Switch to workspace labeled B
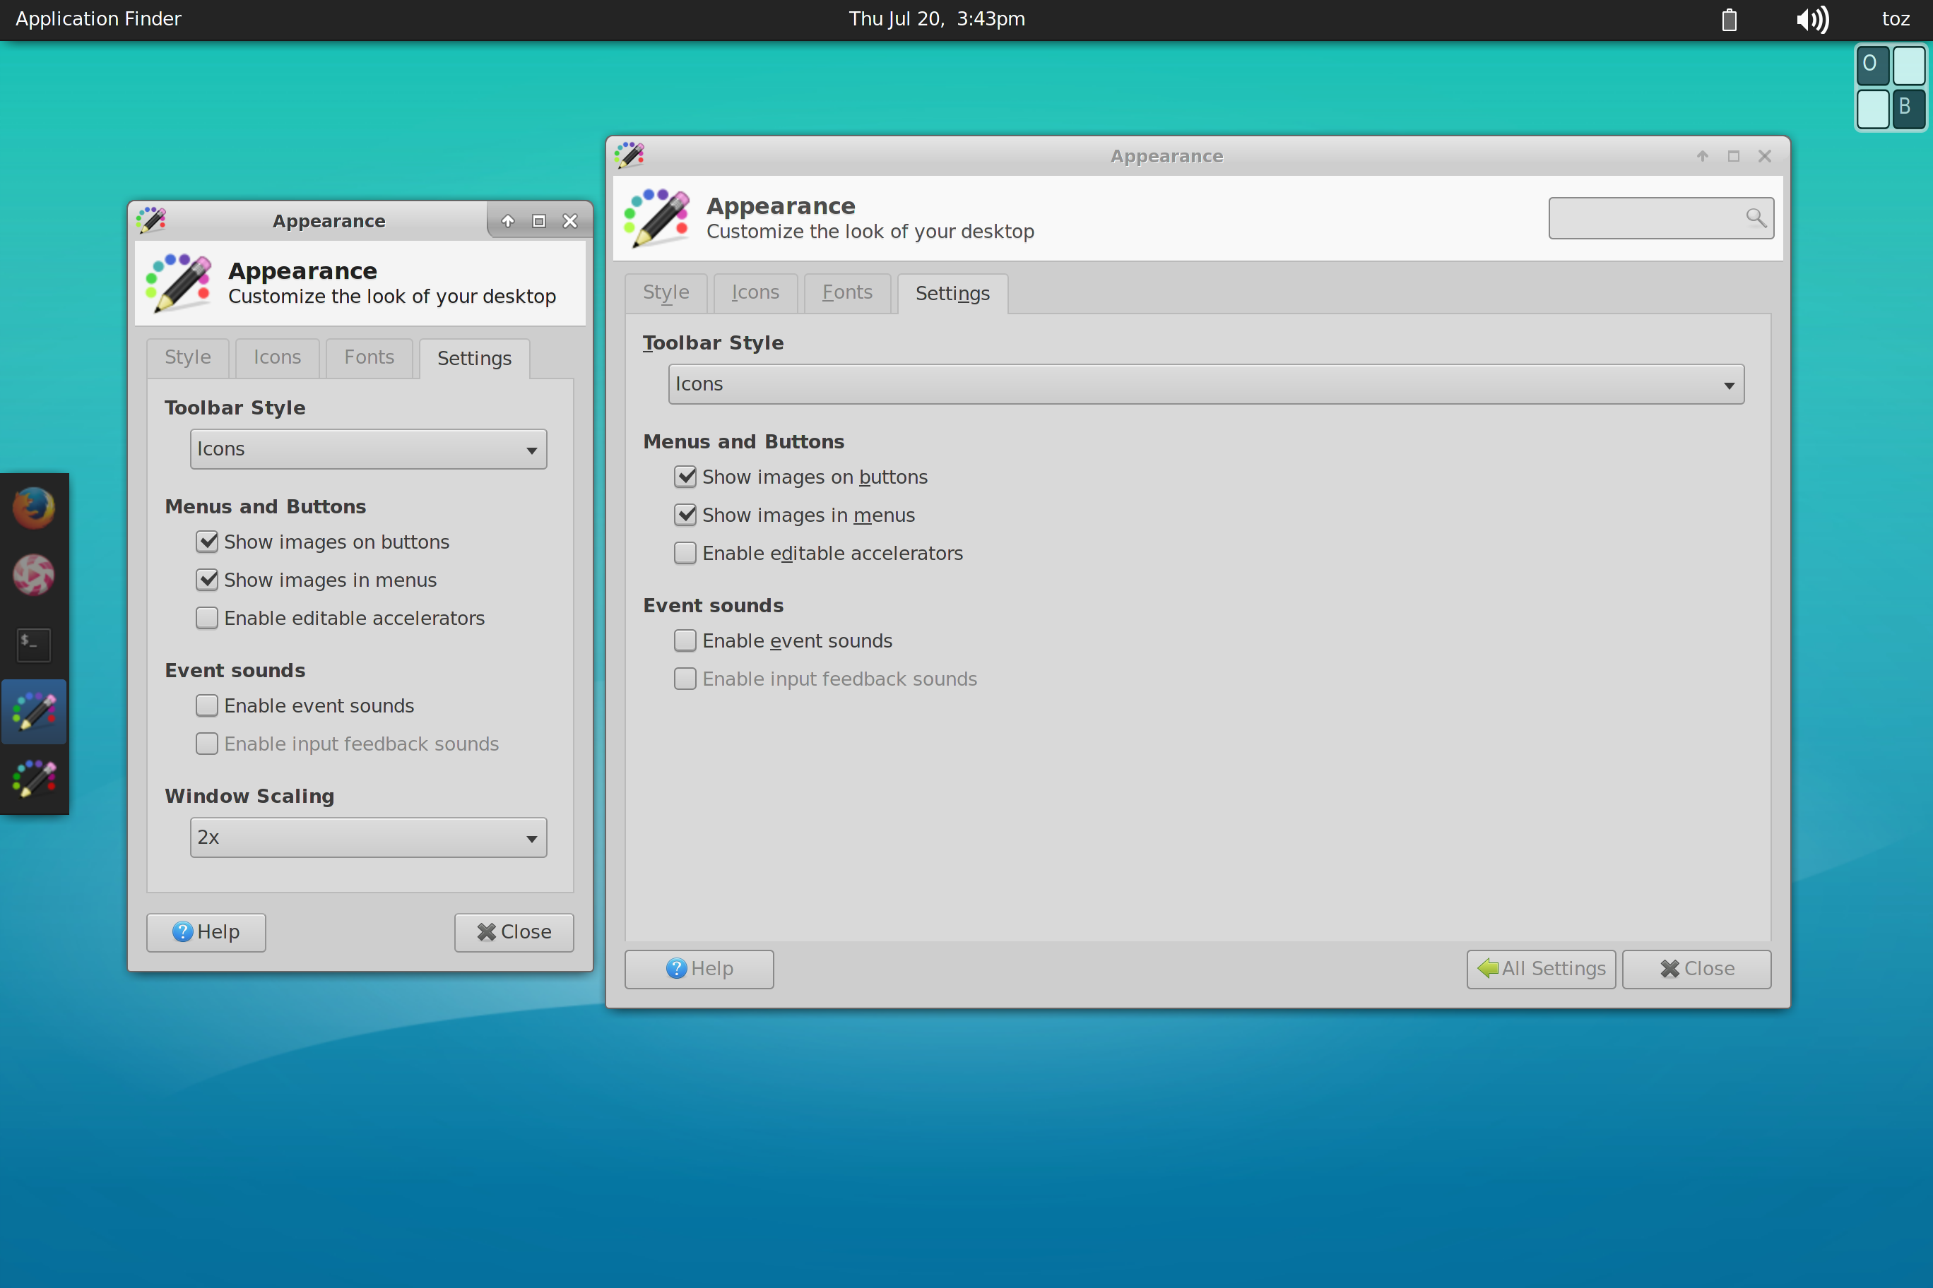The width and height of the screenshot is (1933, 1288). tap(1907, 107)
